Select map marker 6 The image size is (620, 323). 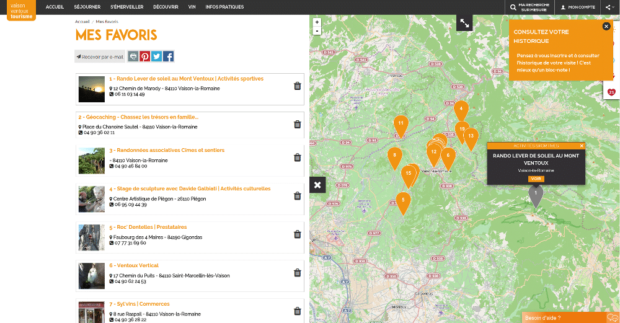(x=448, y=157)
